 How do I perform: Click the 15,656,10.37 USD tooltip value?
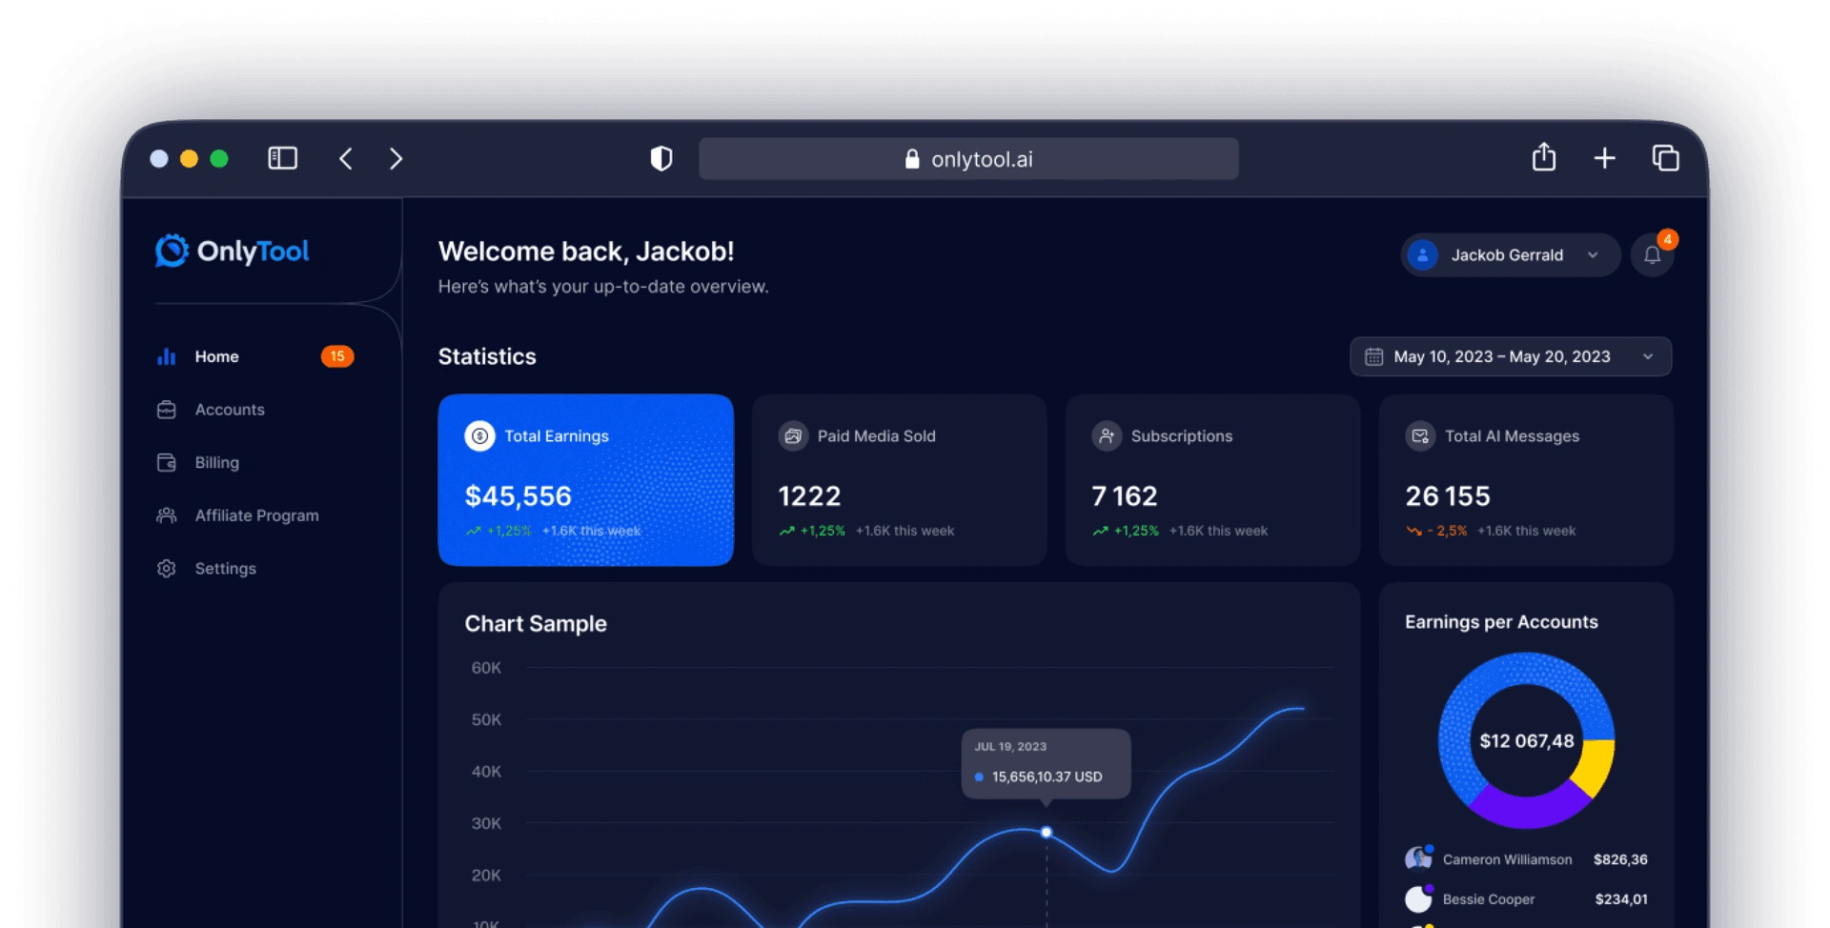1047,777
